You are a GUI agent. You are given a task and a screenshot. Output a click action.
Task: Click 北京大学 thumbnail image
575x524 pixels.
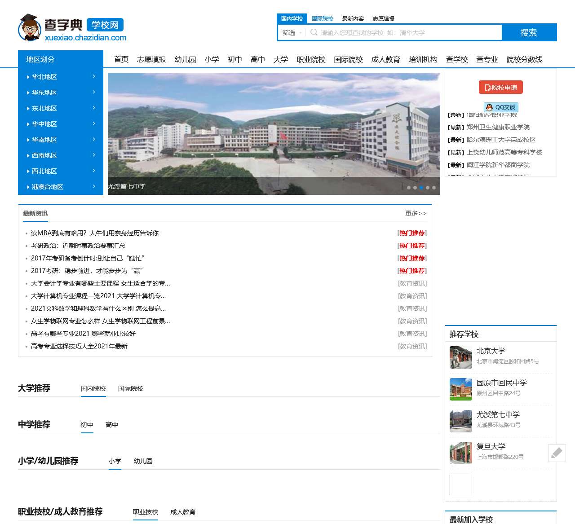(x=461, y=357)
